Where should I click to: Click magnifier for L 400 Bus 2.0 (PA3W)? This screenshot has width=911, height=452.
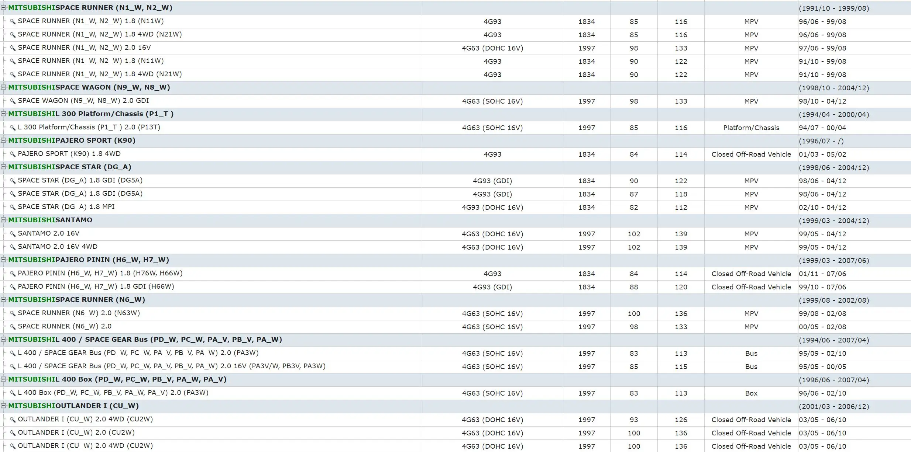coord(13,353)
